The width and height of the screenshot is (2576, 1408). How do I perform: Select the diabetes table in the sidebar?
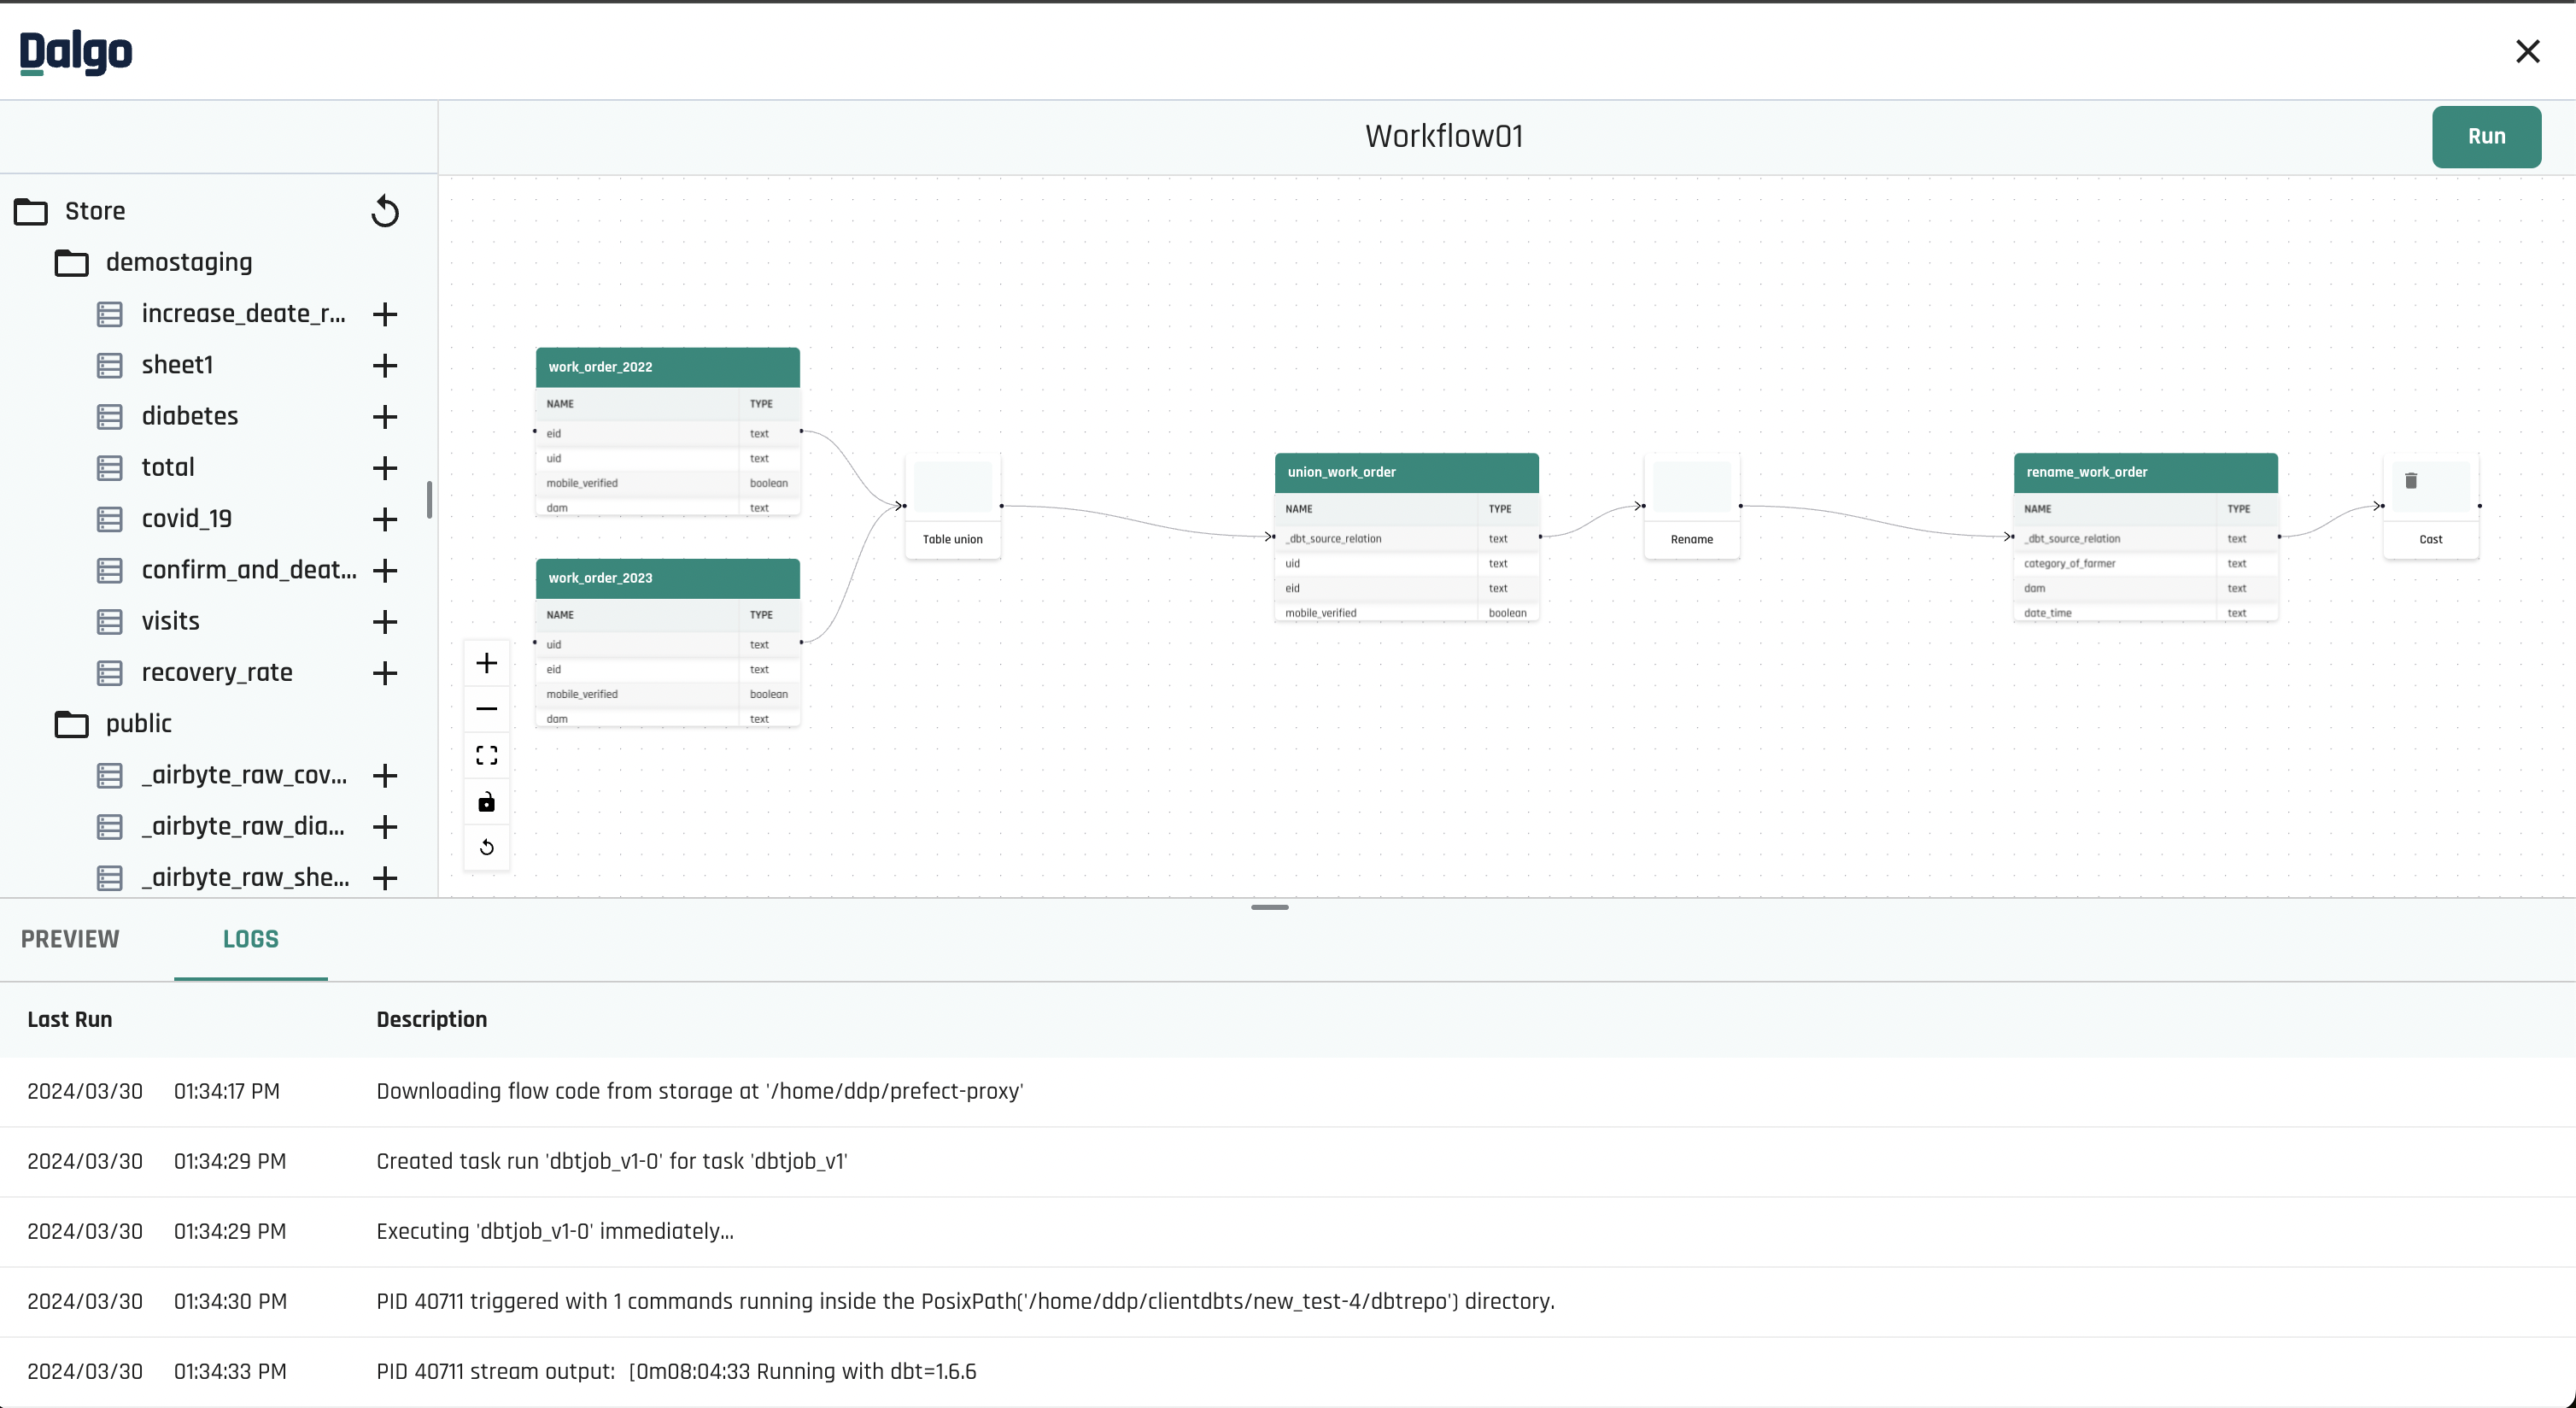tap(190, 416)
